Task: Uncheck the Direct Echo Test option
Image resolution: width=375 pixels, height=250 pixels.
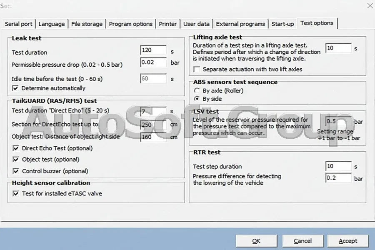Action: (15, 148)
